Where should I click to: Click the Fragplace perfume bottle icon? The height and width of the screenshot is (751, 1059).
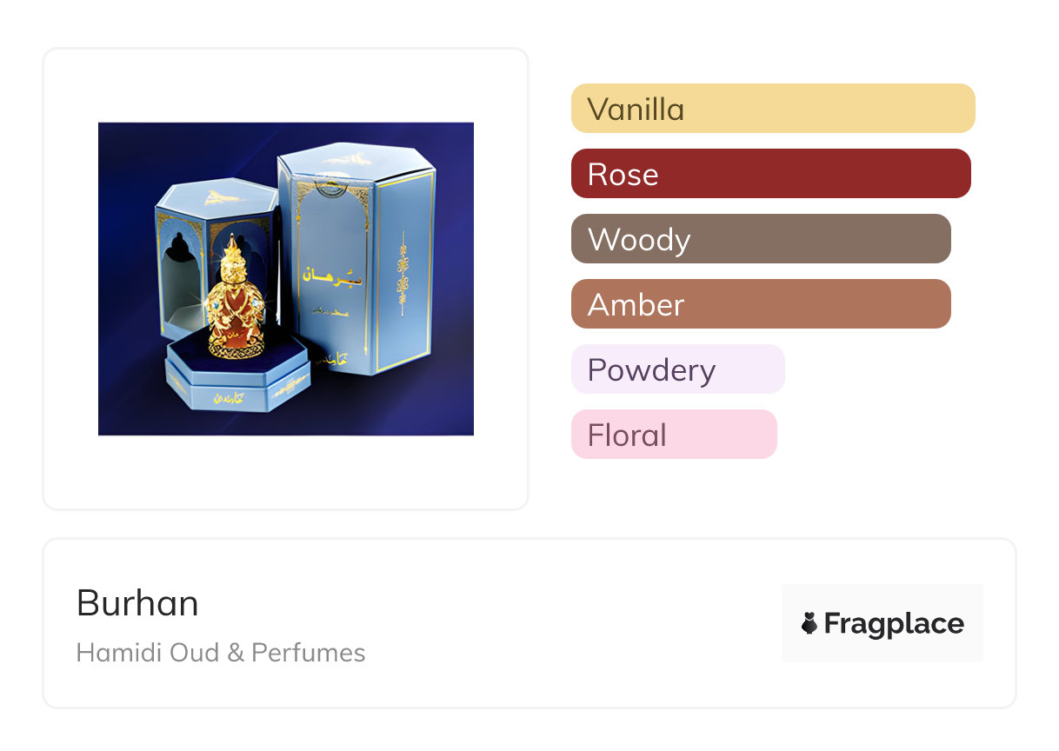tap(809, 623)
